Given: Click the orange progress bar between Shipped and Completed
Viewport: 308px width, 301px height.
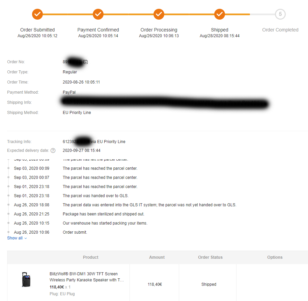Looking at the screenshot, I should pos(237,15).
